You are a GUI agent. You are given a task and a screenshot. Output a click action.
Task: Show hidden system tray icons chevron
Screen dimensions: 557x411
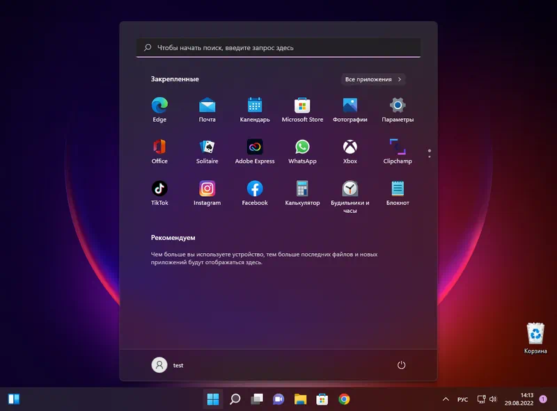click(446, 399)
